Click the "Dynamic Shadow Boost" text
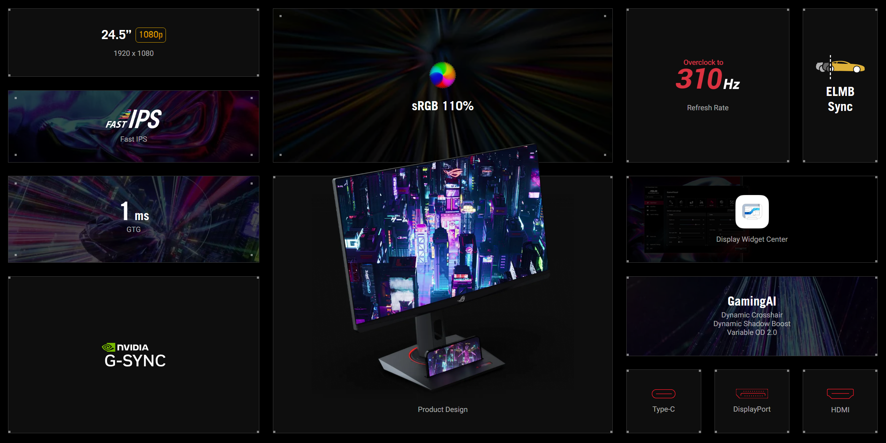The image size is (886, 443). [752, 324]
